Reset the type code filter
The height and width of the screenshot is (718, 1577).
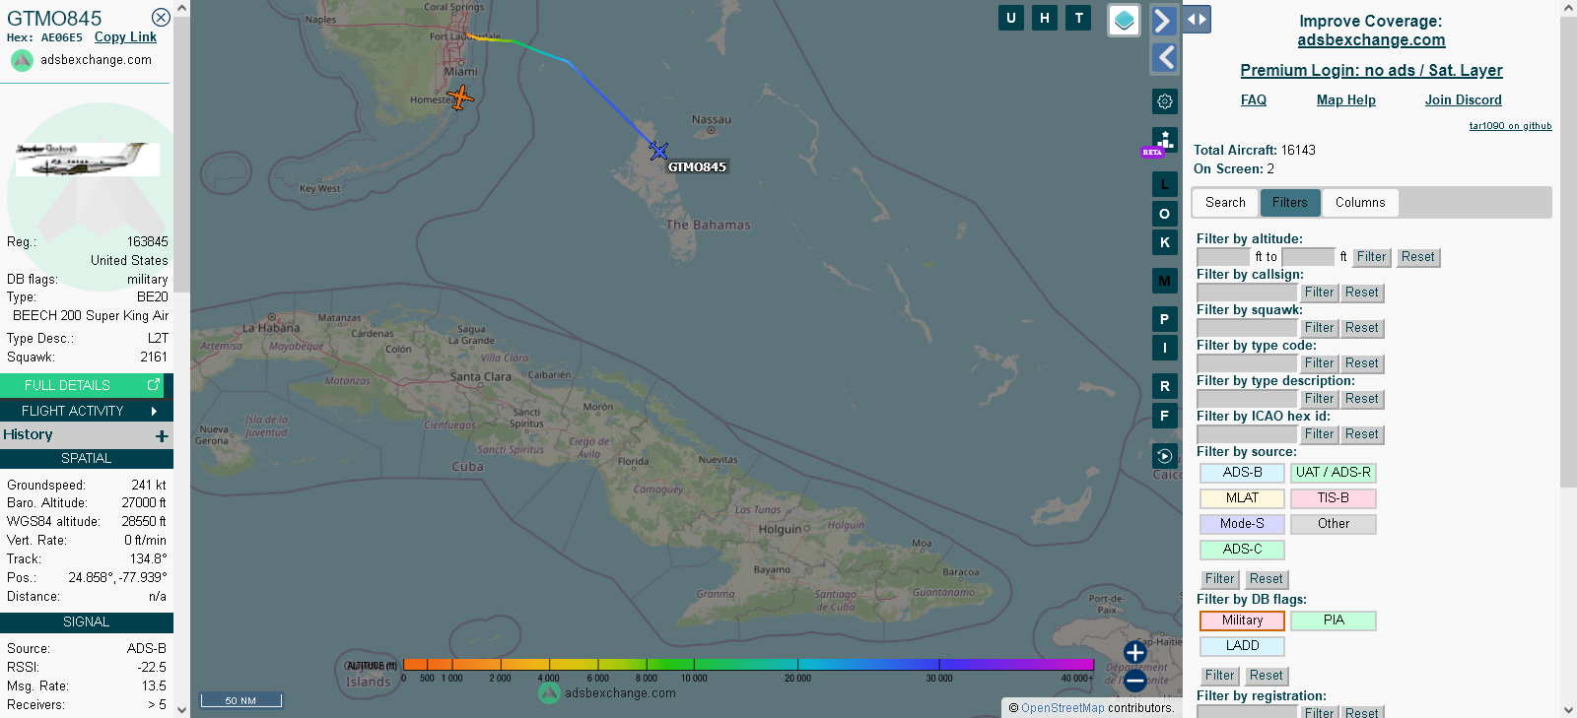[1362, 363]
